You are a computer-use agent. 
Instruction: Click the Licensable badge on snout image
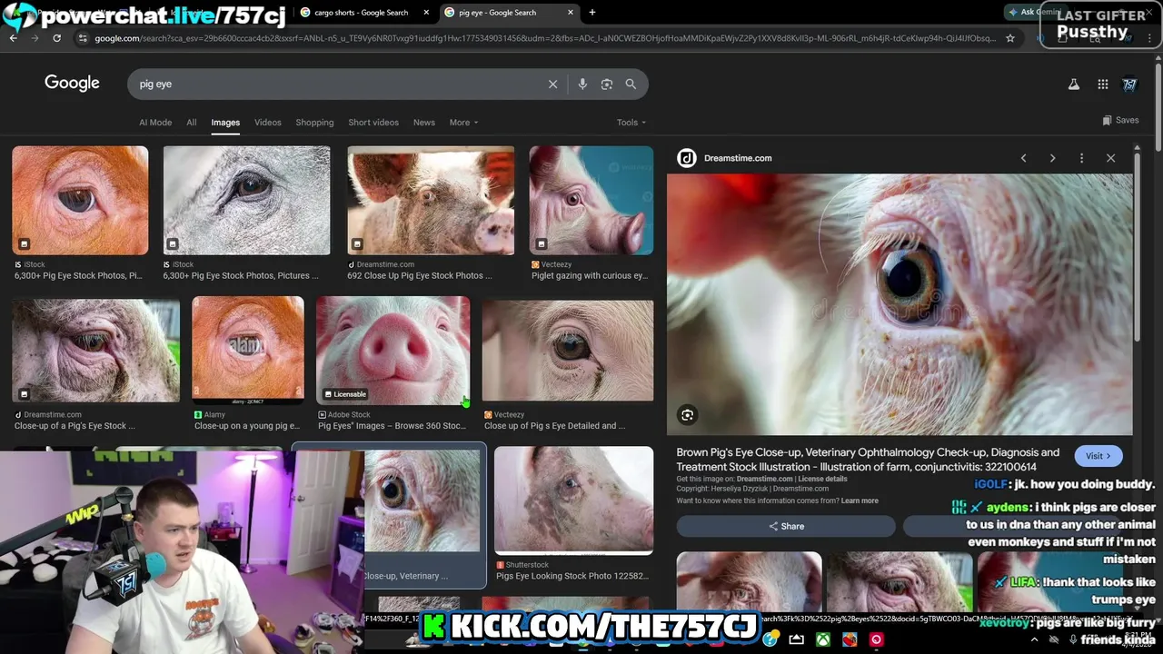[345, 394]
